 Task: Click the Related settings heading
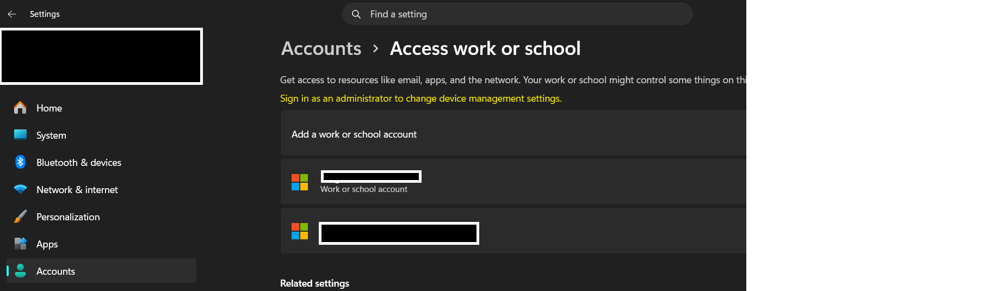point(314,283)
